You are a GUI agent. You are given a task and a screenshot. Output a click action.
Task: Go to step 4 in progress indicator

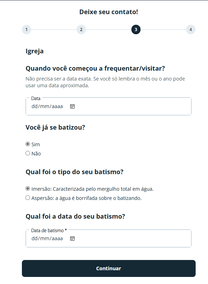click(191, 30)
